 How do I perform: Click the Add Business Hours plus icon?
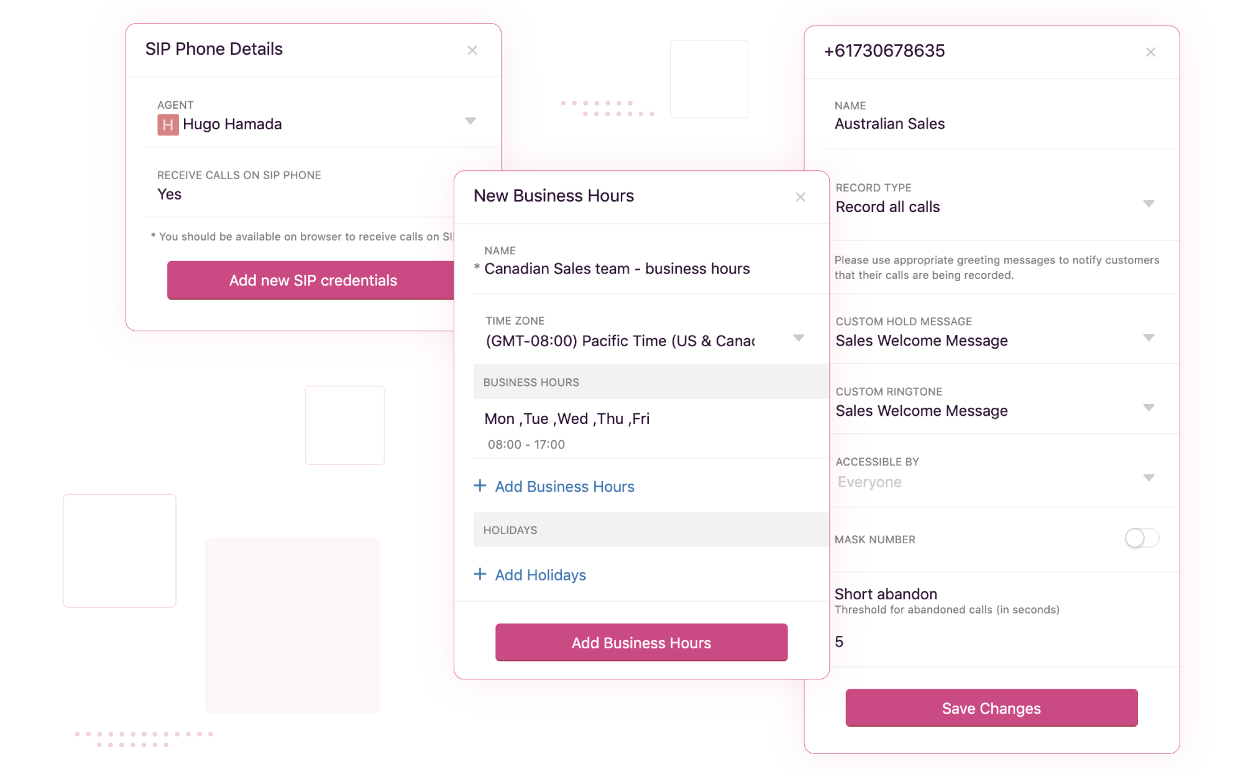480,486
